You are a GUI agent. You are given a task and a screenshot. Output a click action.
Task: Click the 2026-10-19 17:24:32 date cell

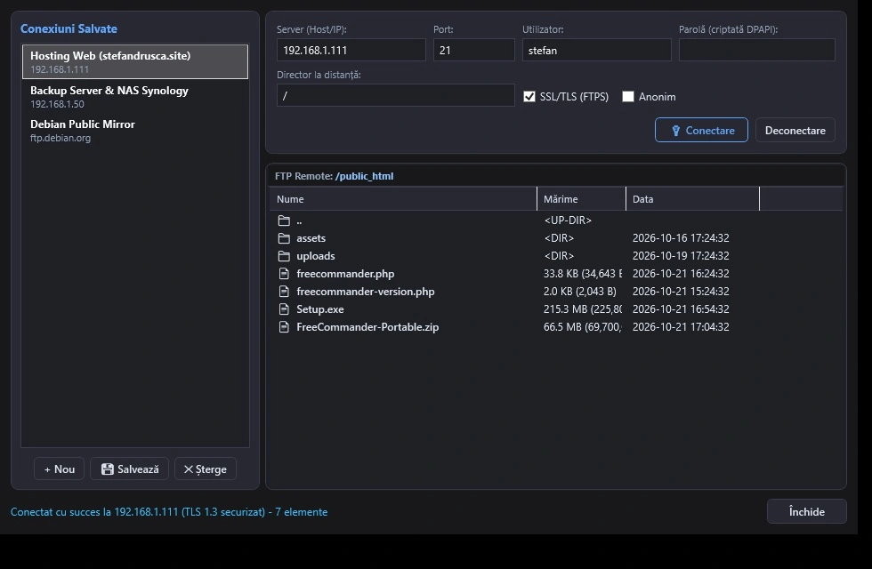[681, 256]
